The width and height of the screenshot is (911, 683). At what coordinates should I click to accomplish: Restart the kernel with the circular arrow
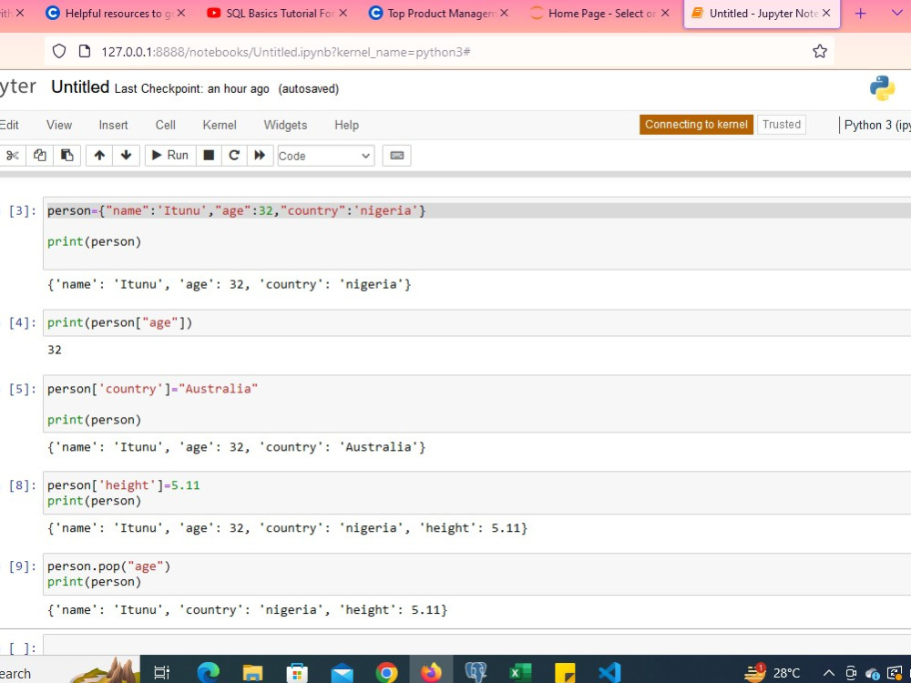tap(234, 155)
